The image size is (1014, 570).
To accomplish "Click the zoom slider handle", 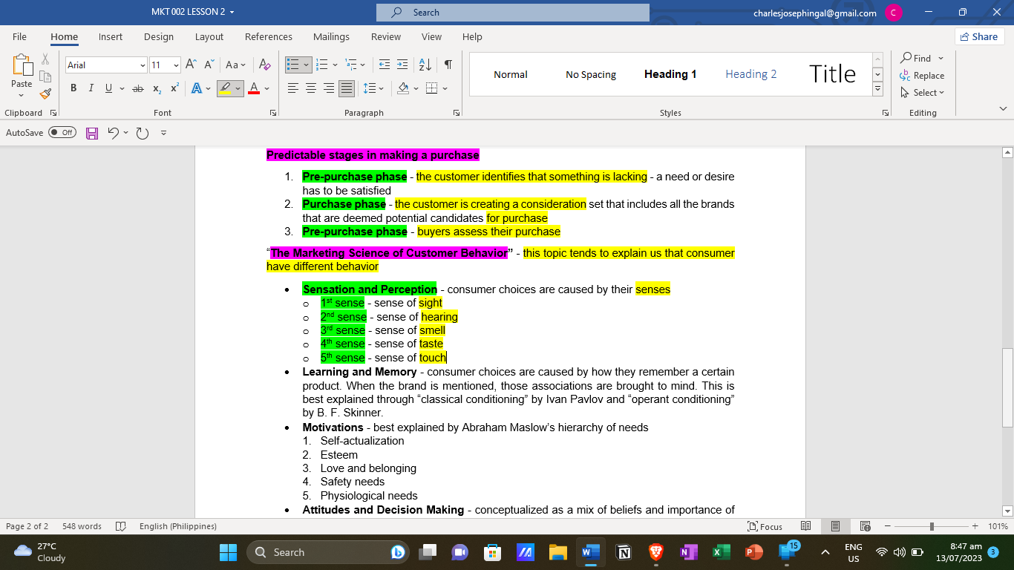I will (x=932, y=526).
